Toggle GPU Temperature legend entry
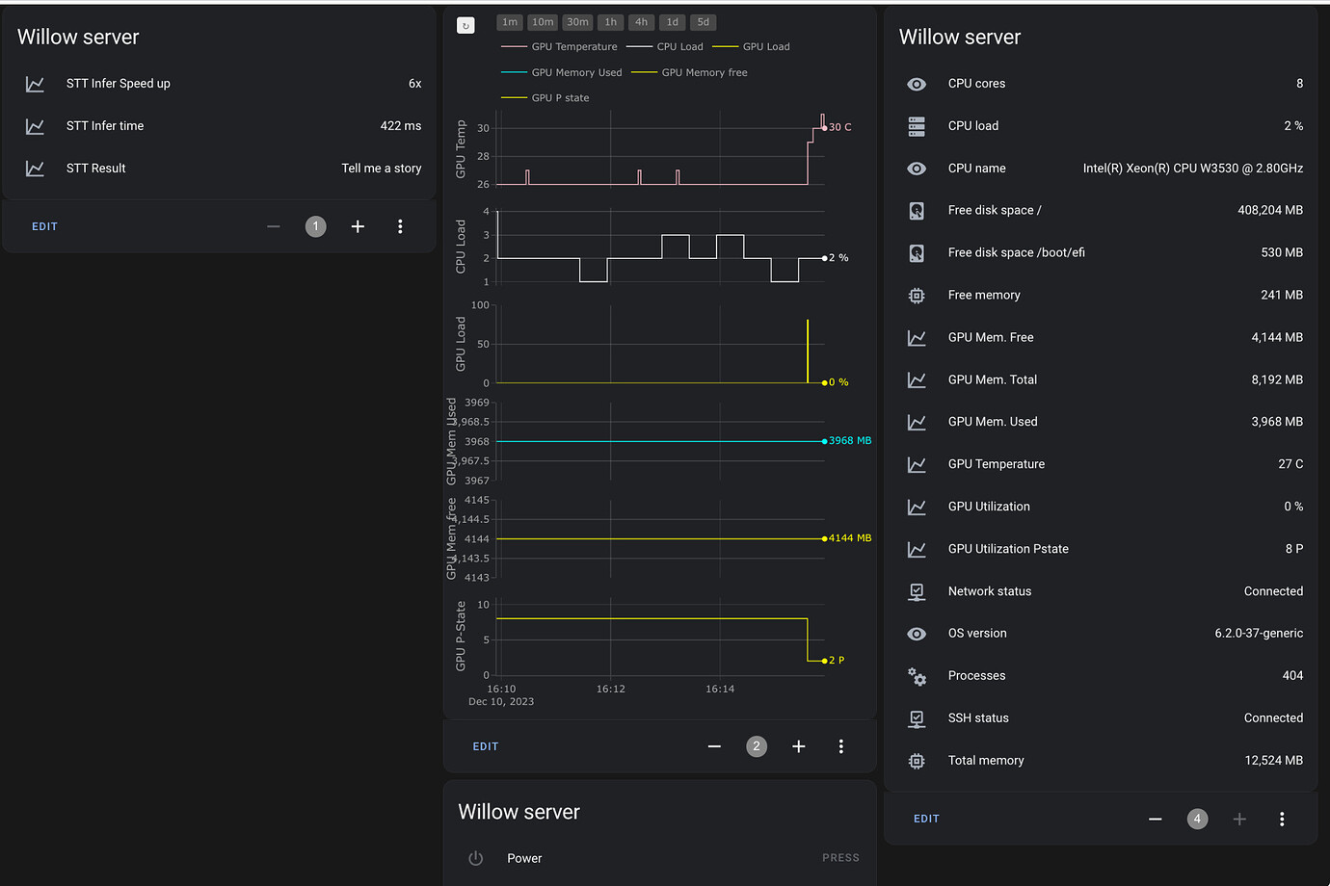The image size is (1330, 886). coord(560,46)
